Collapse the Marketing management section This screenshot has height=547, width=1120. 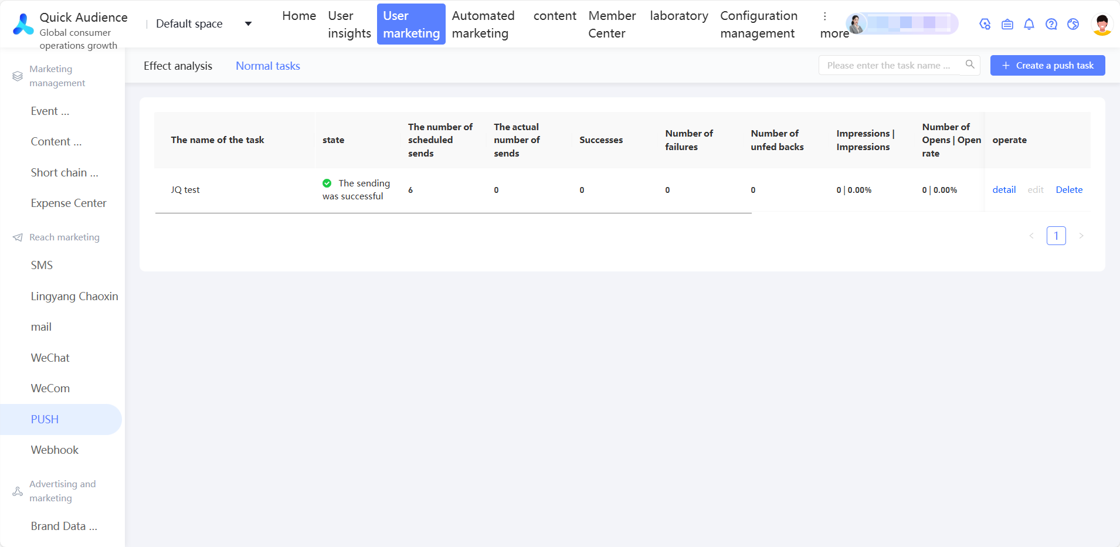click(57, 76)
